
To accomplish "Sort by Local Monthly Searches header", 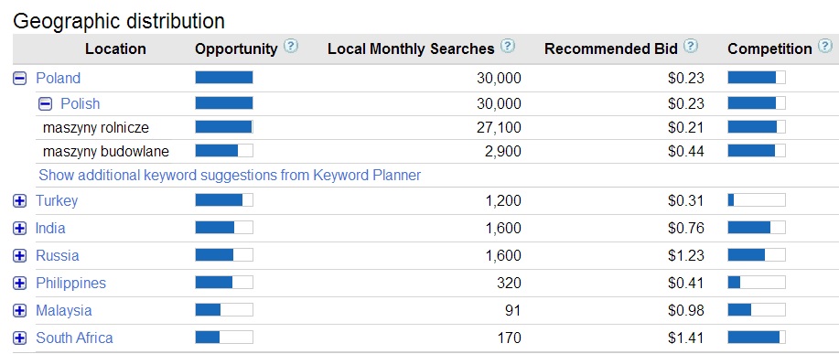I will [x=411, y=48].
